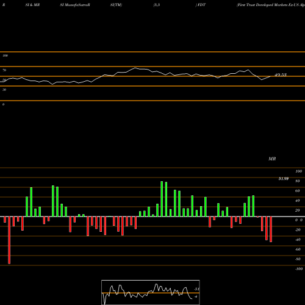Click the MunafaSutra header text
Viewport: 305px width, 305px height.
75,5
